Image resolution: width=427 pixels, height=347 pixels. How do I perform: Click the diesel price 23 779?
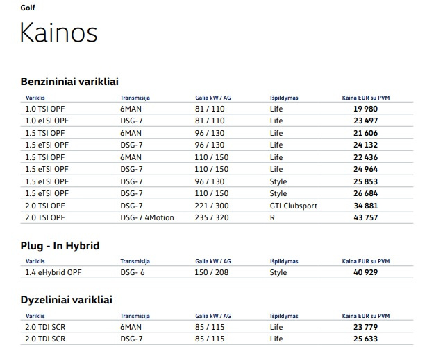click(365, 327)
